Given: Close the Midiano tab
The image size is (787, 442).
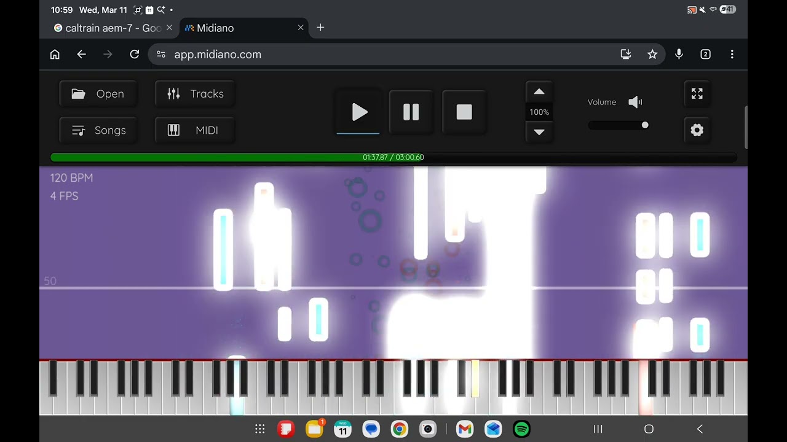Looking at the screenshot, I should coord(301,28).
